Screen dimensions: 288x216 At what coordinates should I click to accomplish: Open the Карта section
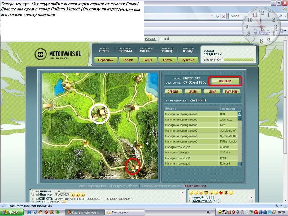point(167,60)
